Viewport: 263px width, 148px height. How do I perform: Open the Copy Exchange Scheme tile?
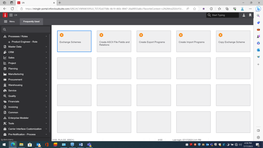click(233, 41)
